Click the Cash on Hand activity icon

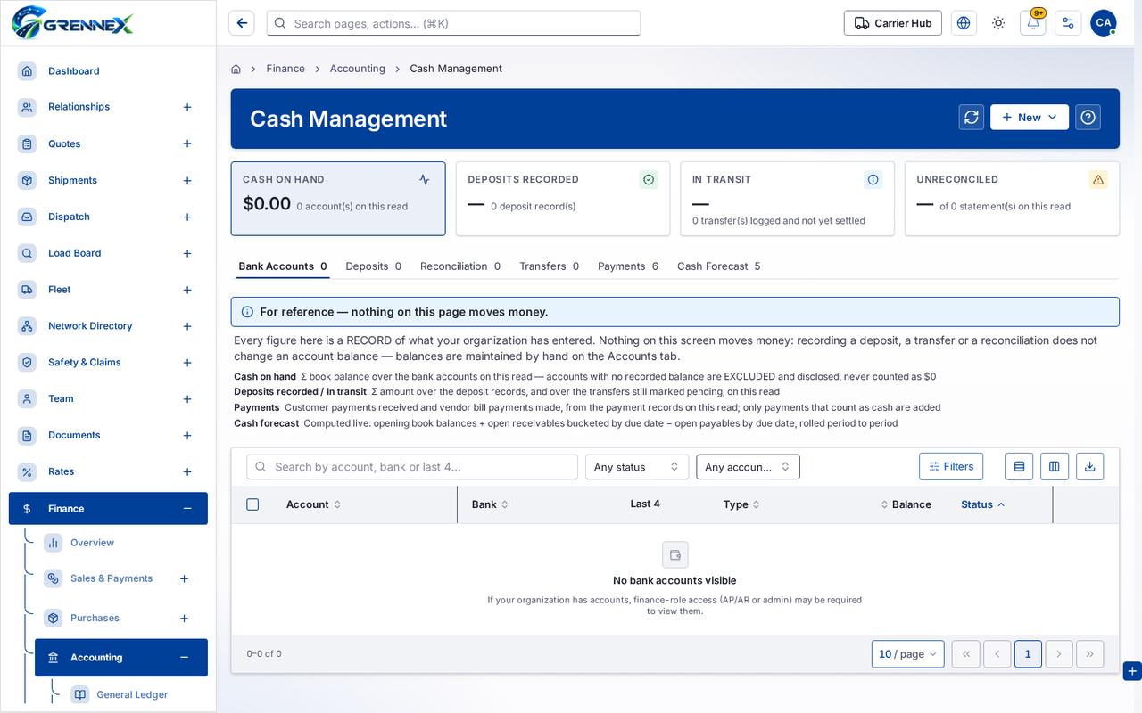(x=424, y=179)
